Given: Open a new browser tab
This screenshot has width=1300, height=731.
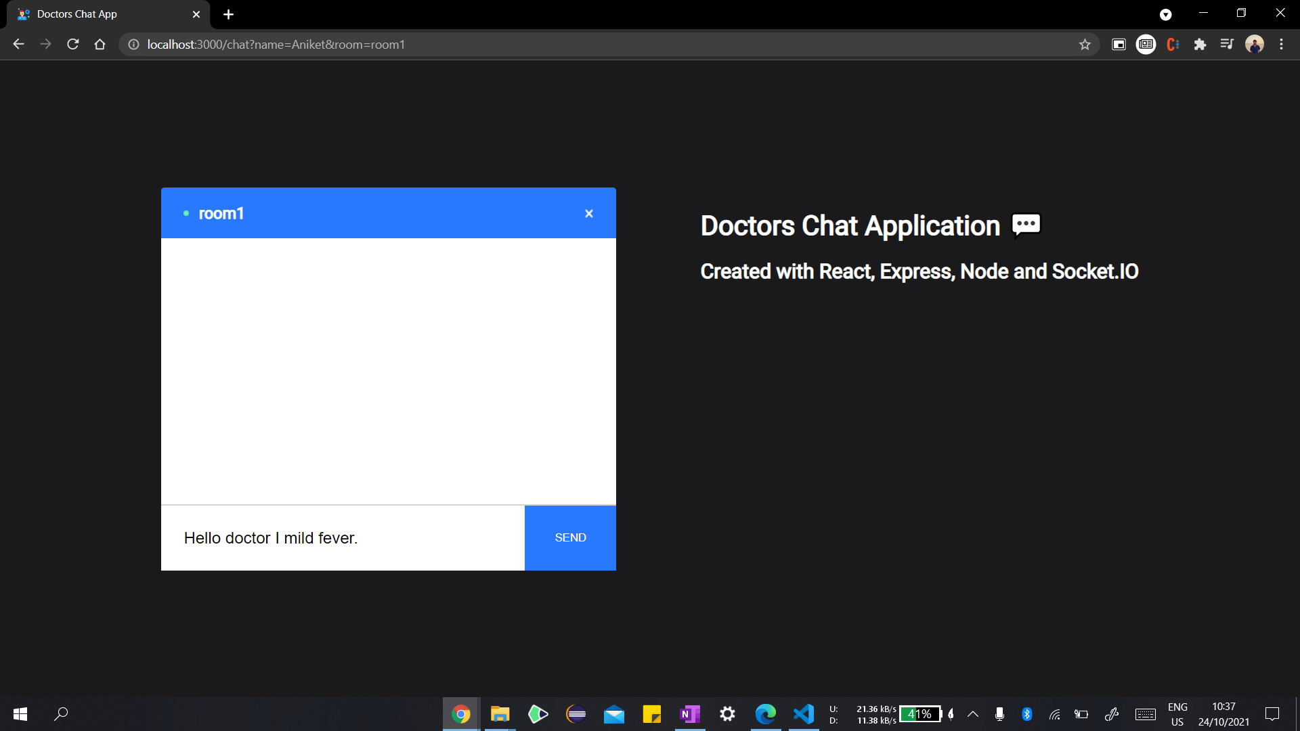Looking at the screenshot, I should point(228,14).
